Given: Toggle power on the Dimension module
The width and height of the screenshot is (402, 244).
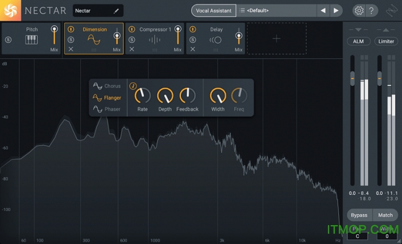Looking at the screenshot, I should [71, 30].
